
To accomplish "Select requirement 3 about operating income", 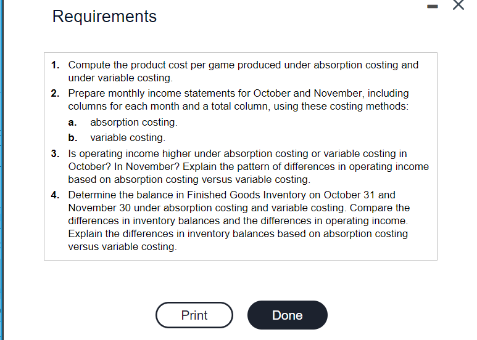I will tap(248, 166).
